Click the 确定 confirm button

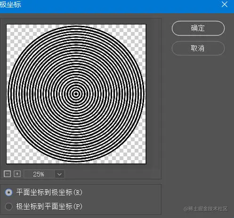[x=198, y=28]
